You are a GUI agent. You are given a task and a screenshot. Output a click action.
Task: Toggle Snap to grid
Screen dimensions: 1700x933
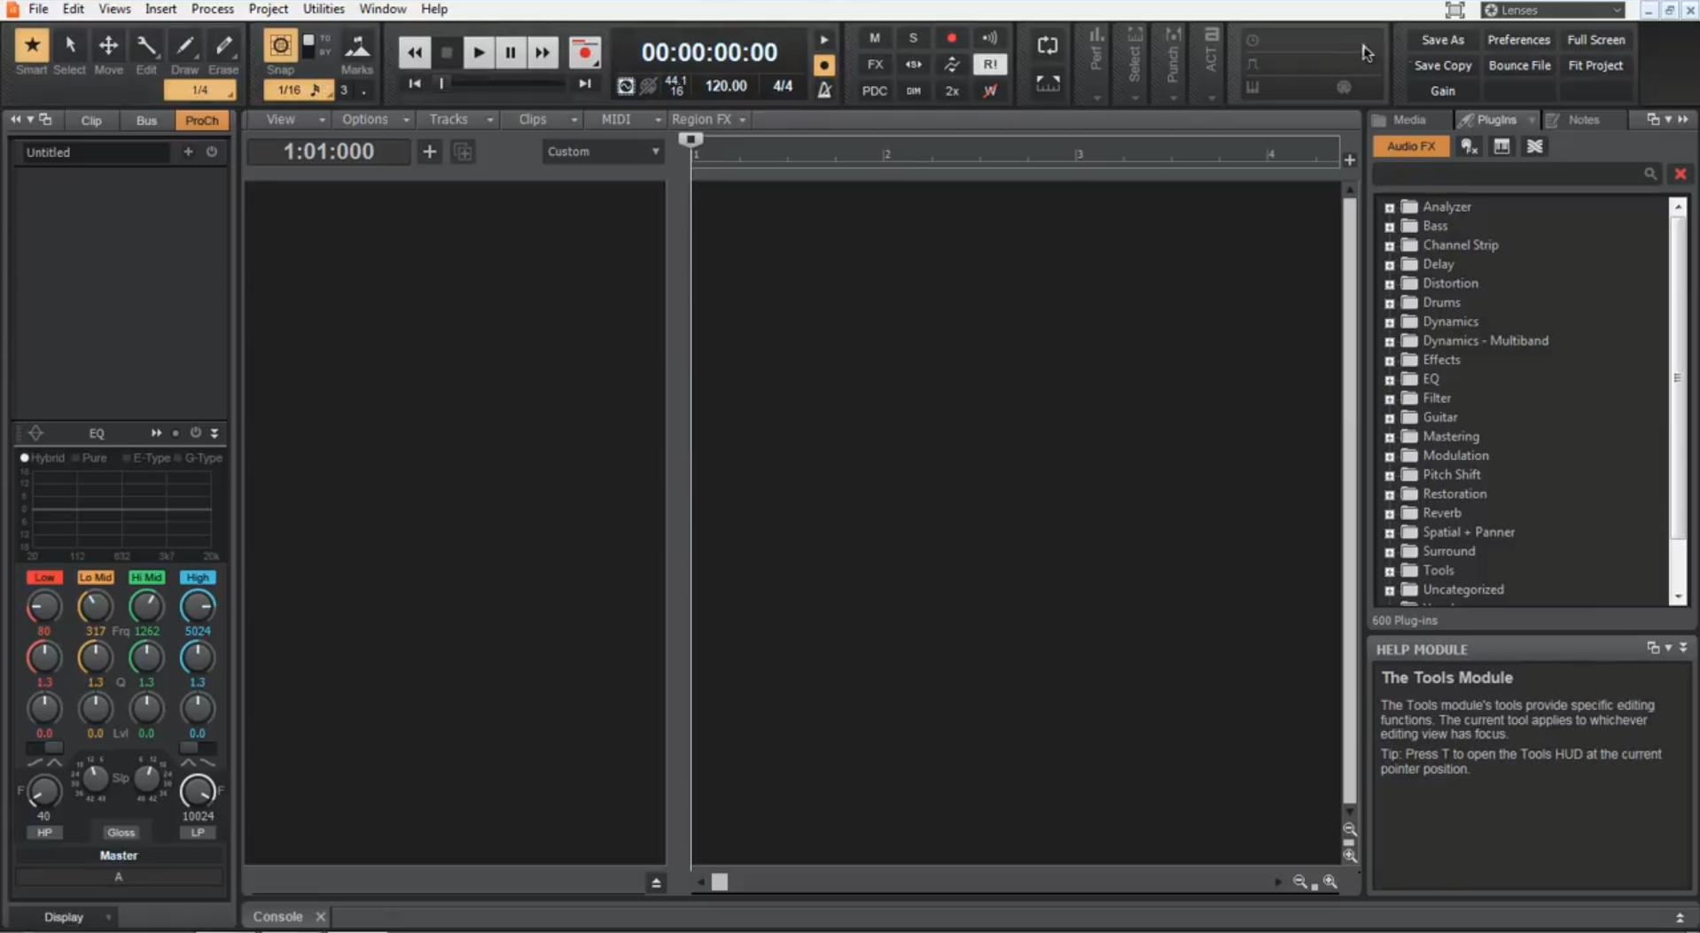(x=280, y=46)
